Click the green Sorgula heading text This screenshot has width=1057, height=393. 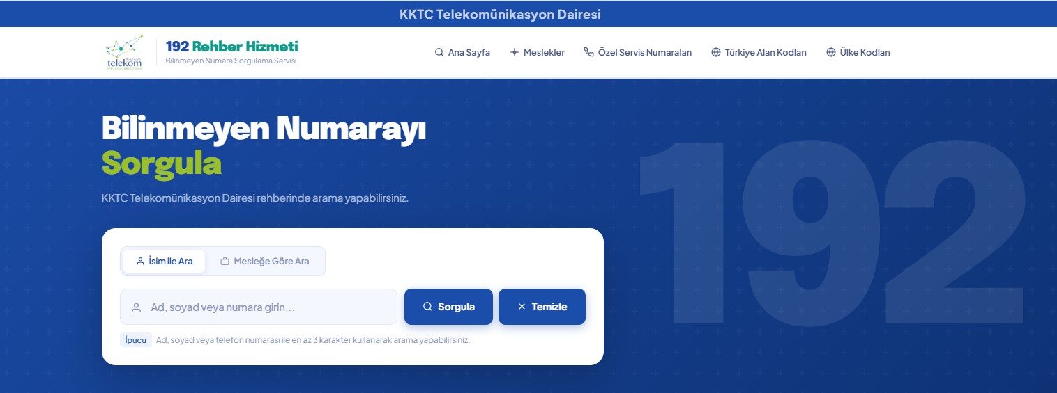162,163
